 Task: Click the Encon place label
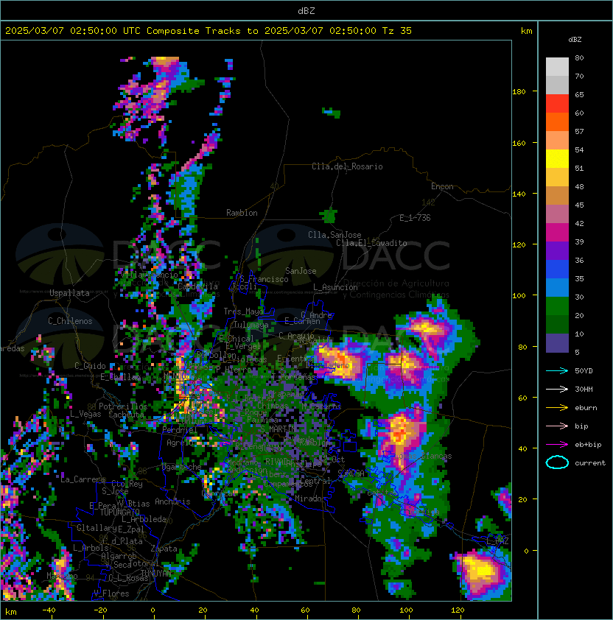442,186
